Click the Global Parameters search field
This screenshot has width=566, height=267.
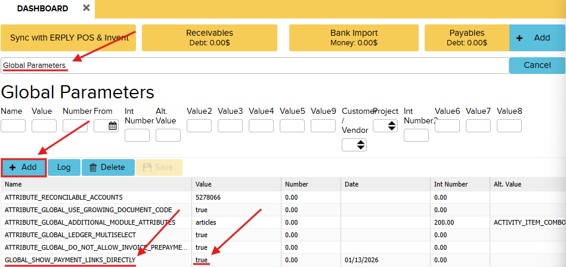click(254, 66)
